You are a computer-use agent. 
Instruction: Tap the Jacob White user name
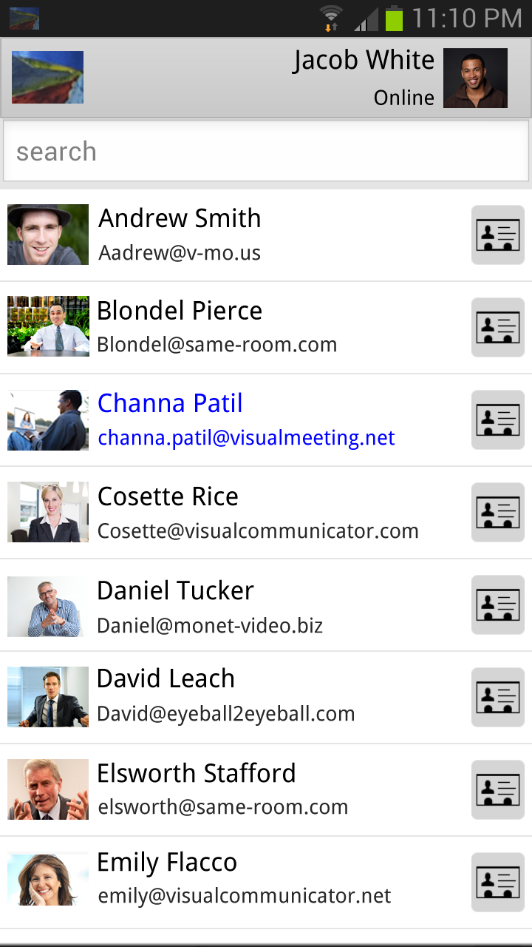364,61
